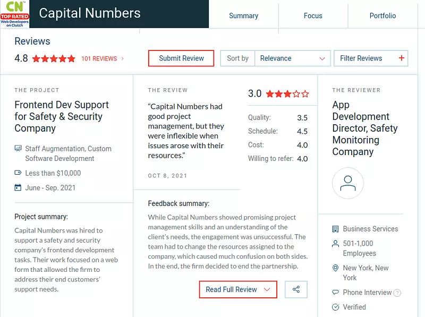The width and height of the screenshot is (425, 317).
Task: Click the employees person icon
Action: click(335, 243)
